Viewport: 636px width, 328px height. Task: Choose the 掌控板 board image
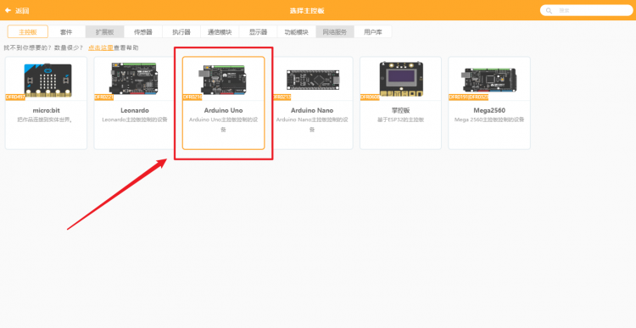point(401,79)
